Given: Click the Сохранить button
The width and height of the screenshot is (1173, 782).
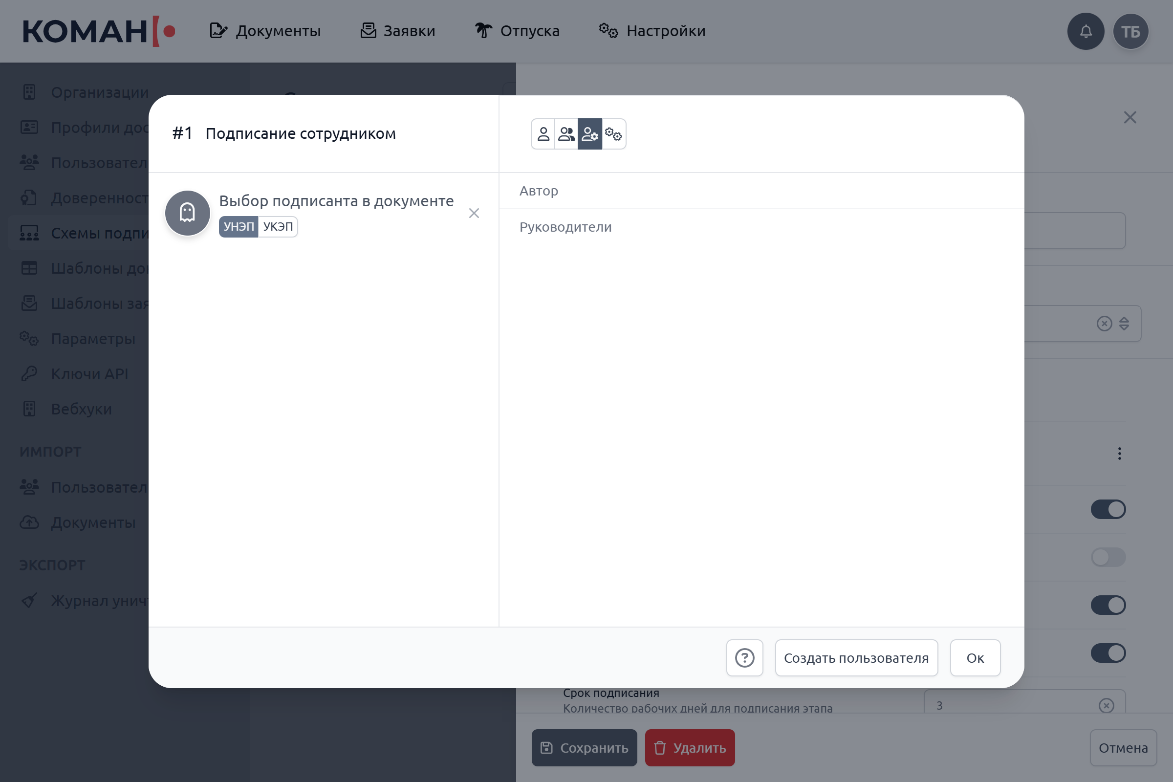Looking at the screenshot, I should (585, 748).
